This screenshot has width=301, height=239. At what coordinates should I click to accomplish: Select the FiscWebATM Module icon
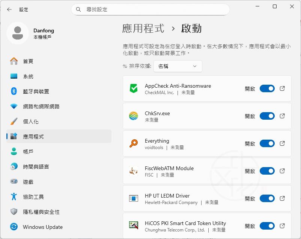134,171
